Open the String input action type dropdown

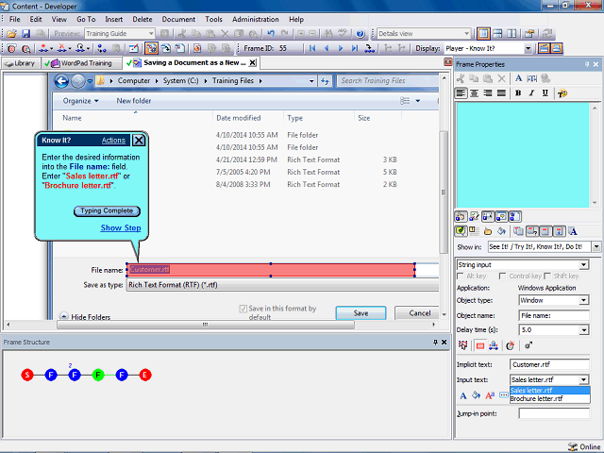tap(583, 265)
